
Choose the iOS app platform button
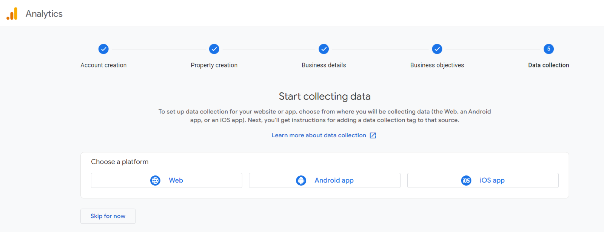click(x=483, y=180)
